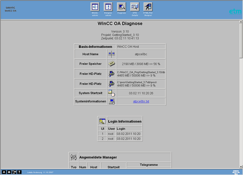Click the User column header
The height and width of the screenshot is (175, 243).
point(111,129)
